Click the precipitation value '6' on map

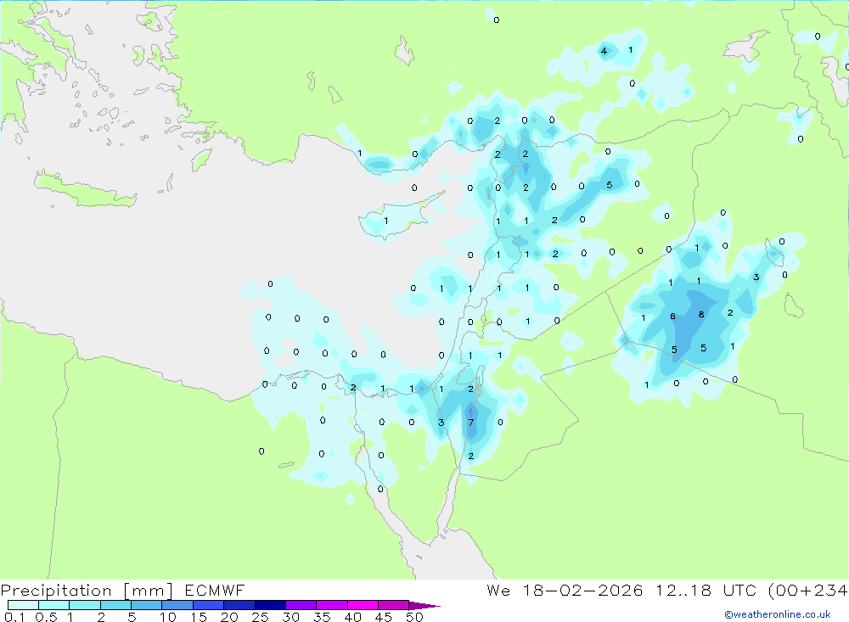coord(672,317)
